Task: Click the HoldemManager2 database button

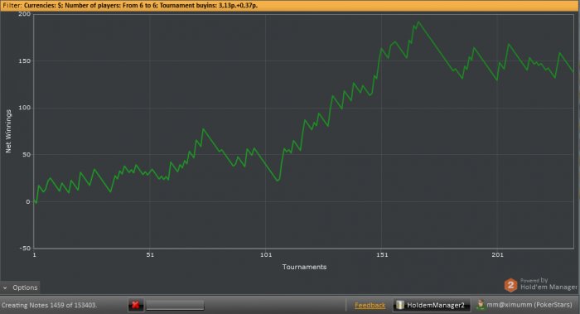Action: [x=432, y=305]
